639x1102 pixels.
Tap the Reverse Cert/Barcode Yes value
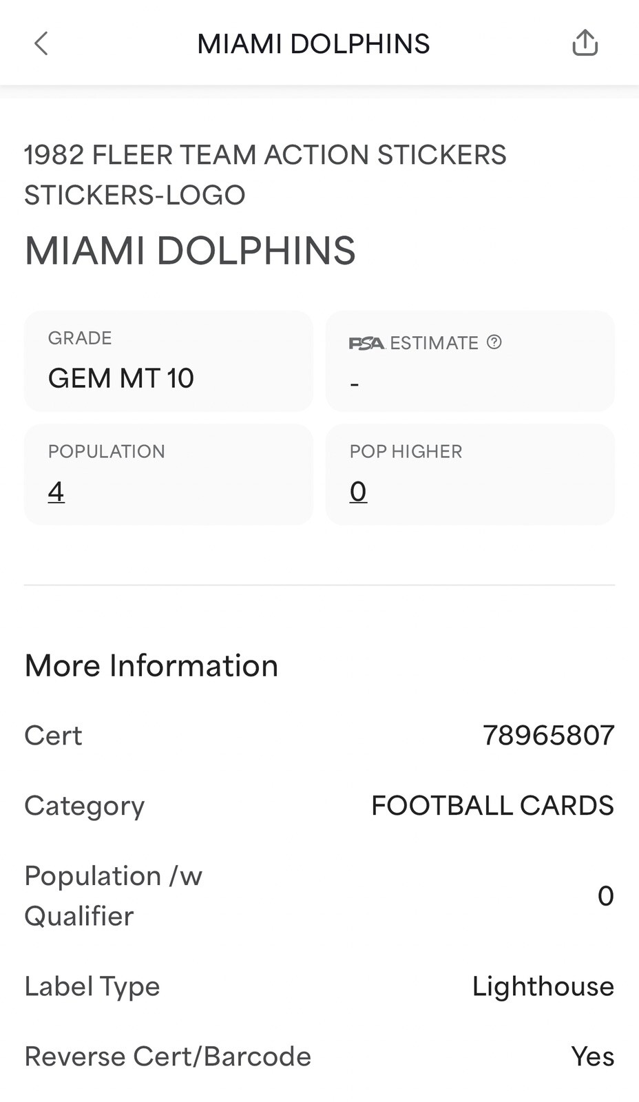(592, 1057)
